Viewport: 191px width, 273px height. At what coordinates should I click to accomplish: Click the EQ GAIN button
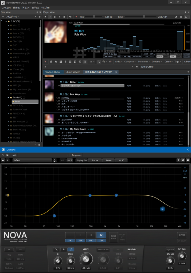pos(170,250)
